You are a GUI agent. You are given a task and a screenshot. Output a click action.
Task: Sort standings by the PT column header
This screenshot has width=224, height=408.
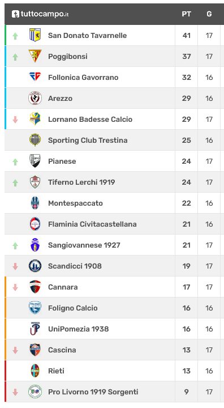point(186,14)
